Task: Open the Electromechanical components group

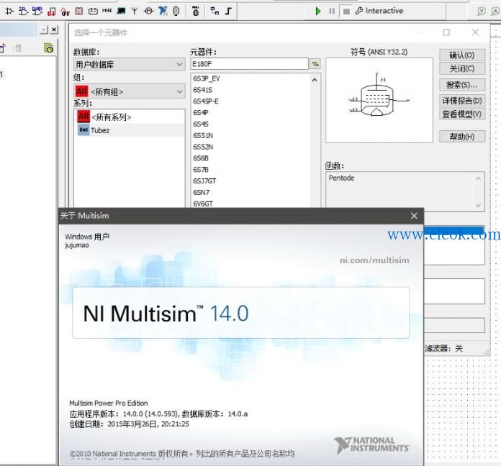Action: (148, 12)
